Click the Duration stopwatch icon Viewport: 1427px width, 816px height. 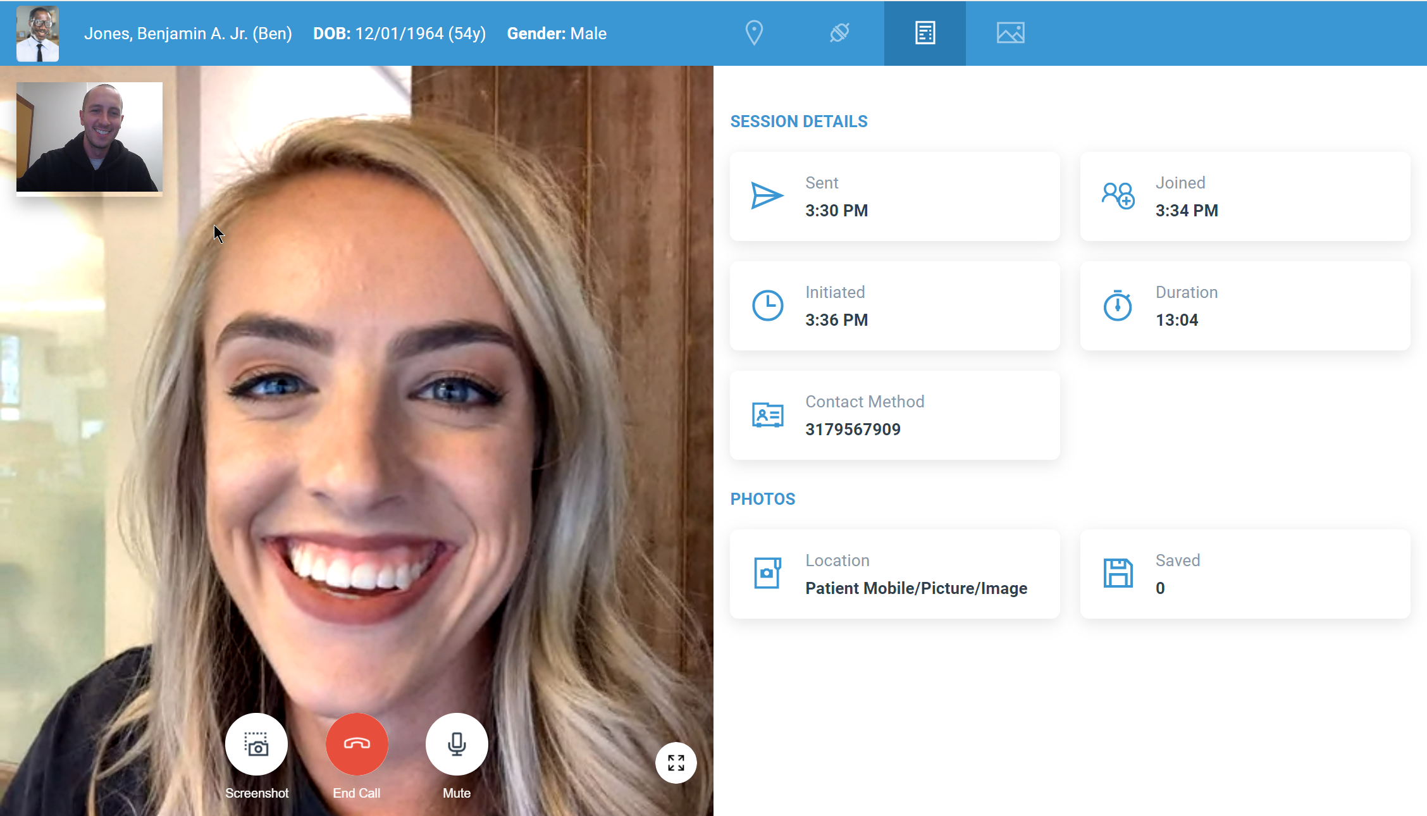(x=1118, y=306)
